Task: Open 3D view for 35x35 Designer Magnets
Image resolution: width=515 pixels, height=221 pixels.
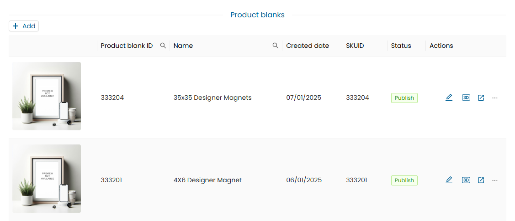Action: point(466,98)
